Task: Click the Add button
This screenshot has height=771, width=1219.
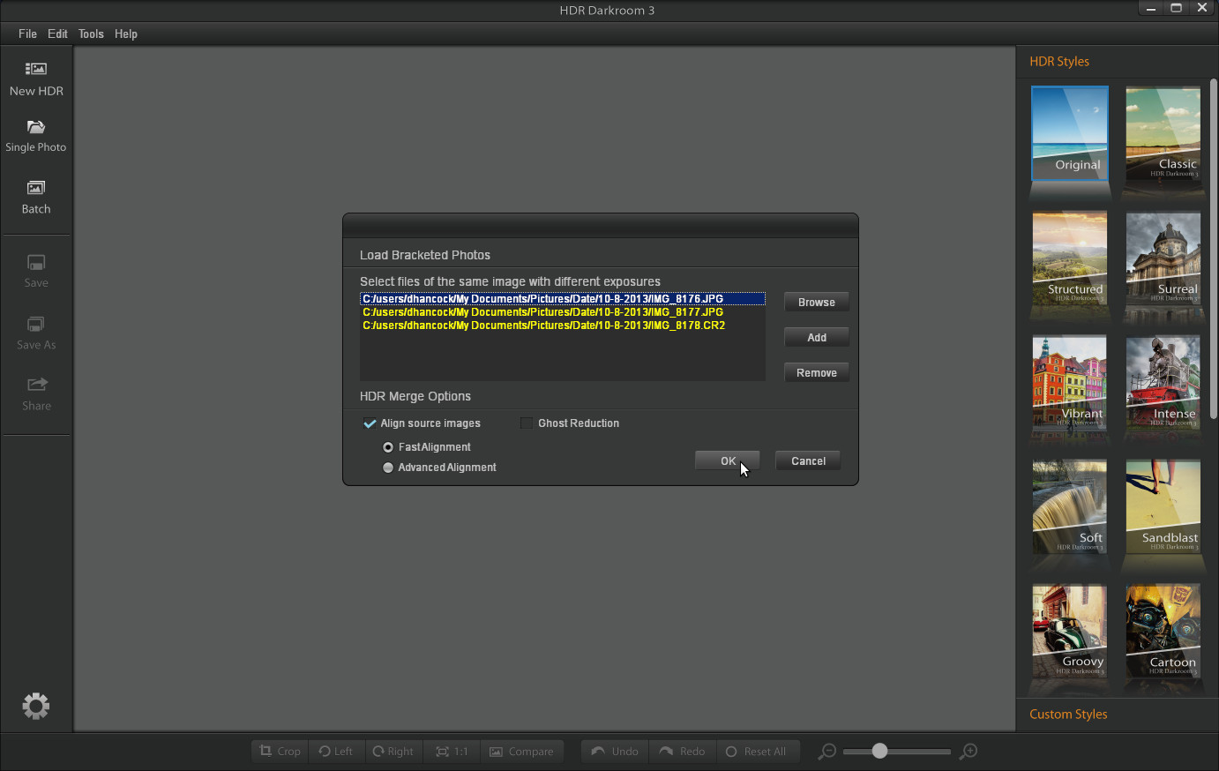Action: click(x=817, y=337)
